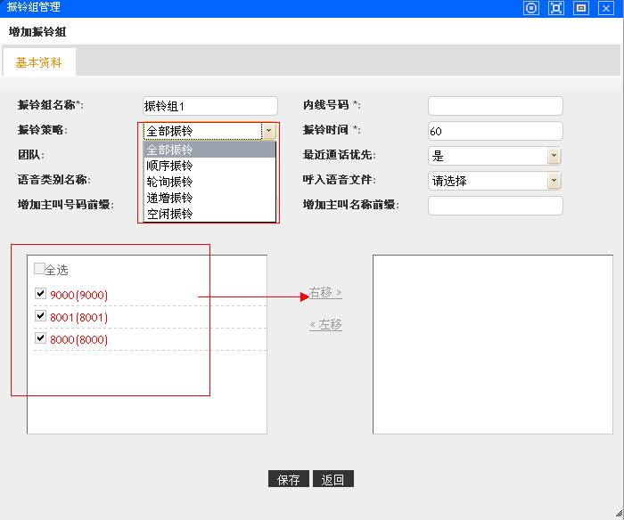
Task: Open the 最近通话优先 dropdown
Action: tap(554, 156)
